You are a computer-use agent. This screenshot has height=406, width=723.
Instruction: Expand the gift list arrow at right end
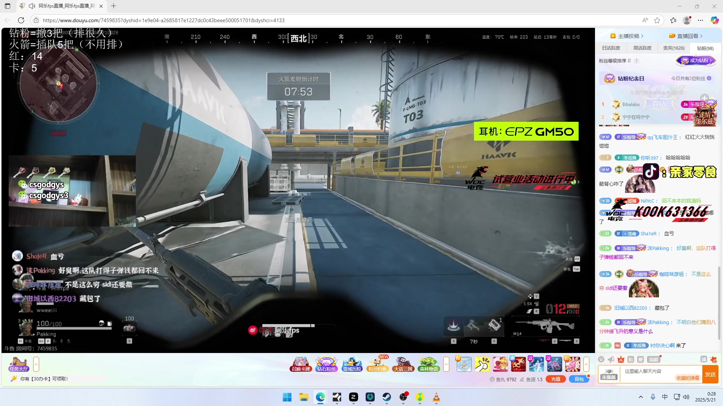[586, 364]
